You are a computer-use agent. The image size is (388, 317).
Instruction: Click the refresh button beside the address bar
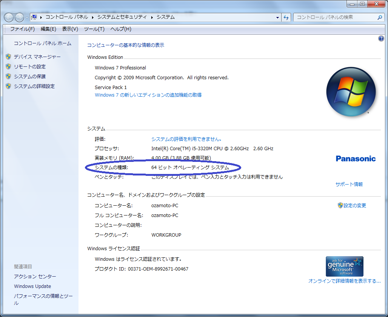pos(286,17)
